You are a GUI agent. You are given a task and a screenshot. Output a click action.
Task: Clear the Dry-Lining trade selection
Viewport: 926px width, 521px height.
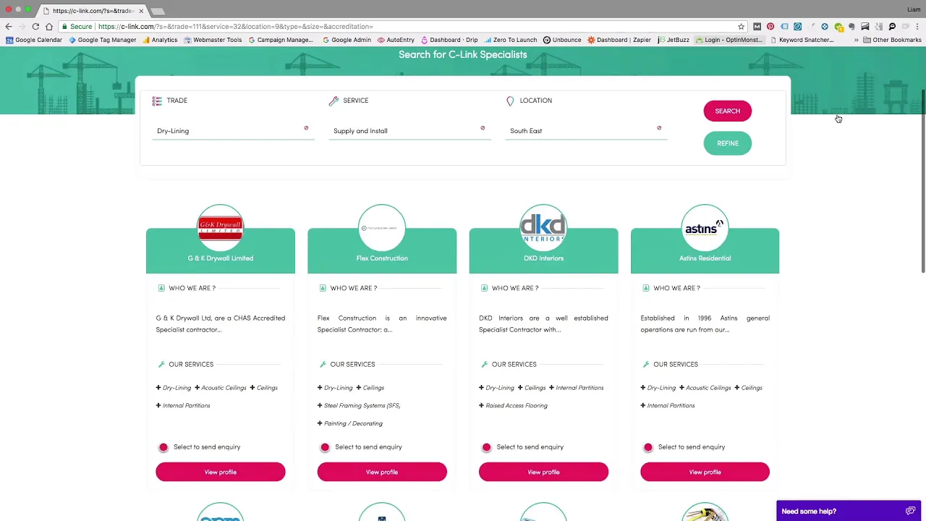click(x=306, y=128)
